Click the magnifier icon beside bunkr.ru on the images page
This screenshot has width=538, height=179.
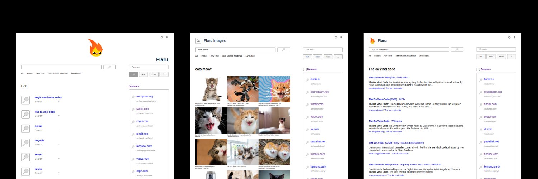[307, 80]
